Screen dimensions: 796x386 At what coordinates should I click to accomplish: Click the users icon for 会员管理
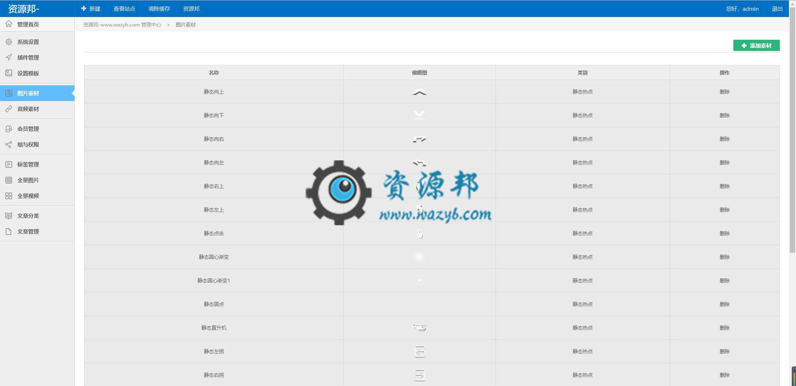click(9, 129)
